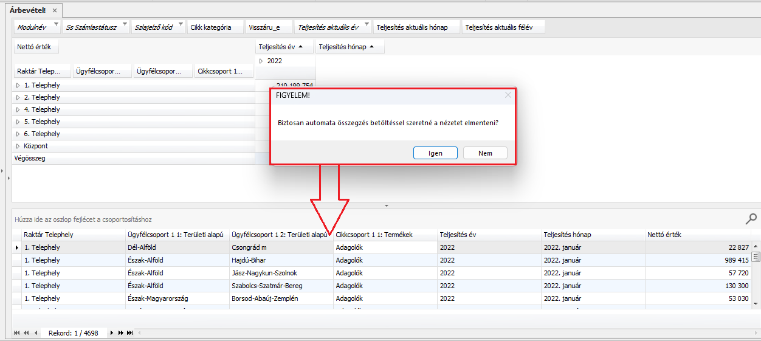Click the search magnifier icon above grid
This screenshot has height=341, width=761.
[751, 219]
